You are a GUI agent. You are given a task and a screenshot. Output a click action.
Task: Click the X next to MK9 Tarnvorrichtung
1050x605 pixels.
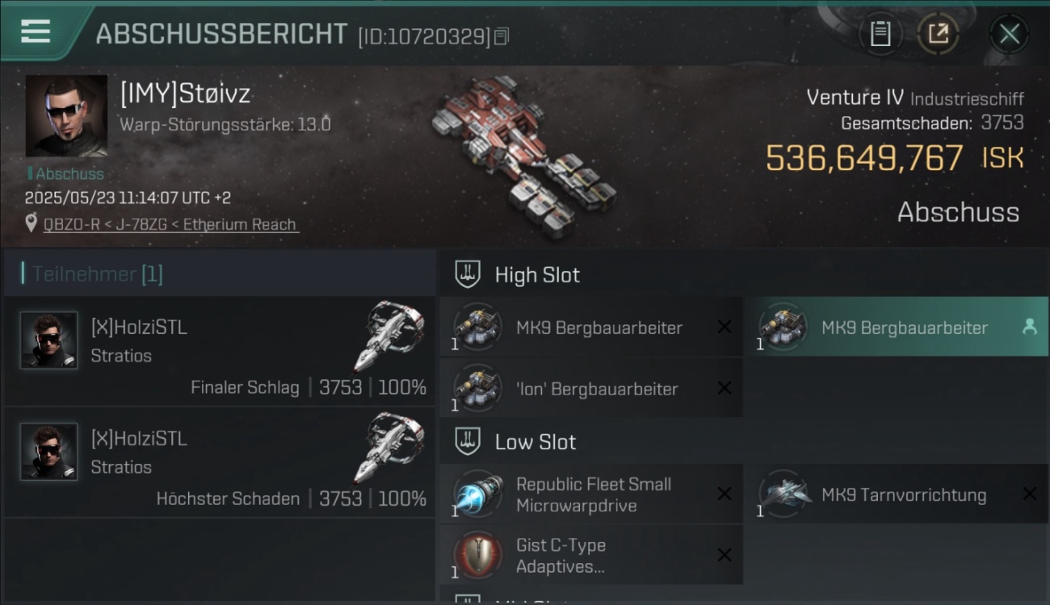pos(1030,494)
